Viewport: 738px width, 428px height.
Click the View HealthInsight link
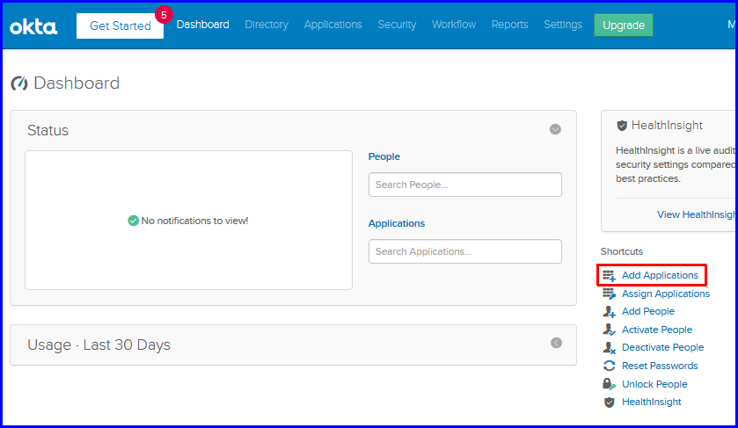click(x=696, y=215)
